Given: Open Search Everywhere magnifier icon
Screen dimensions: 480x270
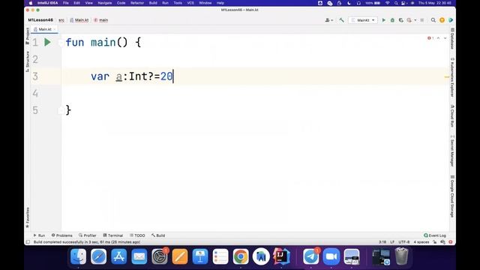Looking at the screenshot, I should [433, 20].
